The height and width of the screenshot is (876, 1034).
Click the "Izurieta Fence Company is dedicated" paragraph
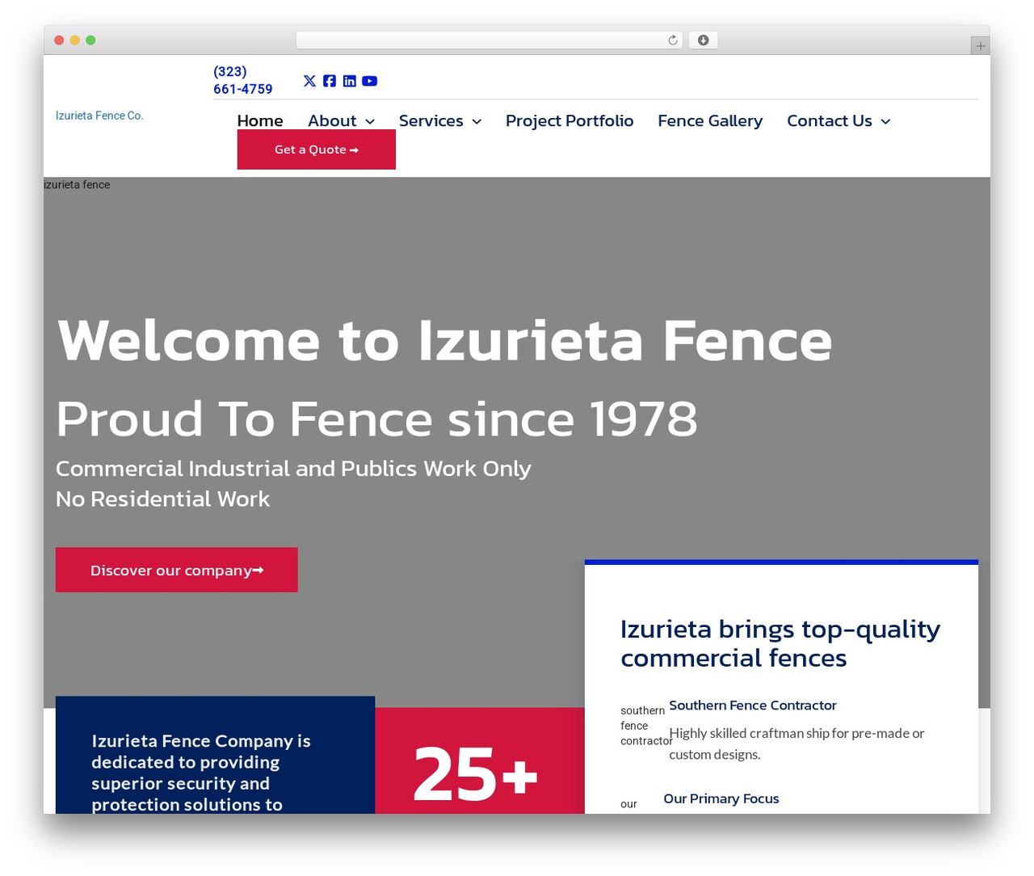click(201, 773)
